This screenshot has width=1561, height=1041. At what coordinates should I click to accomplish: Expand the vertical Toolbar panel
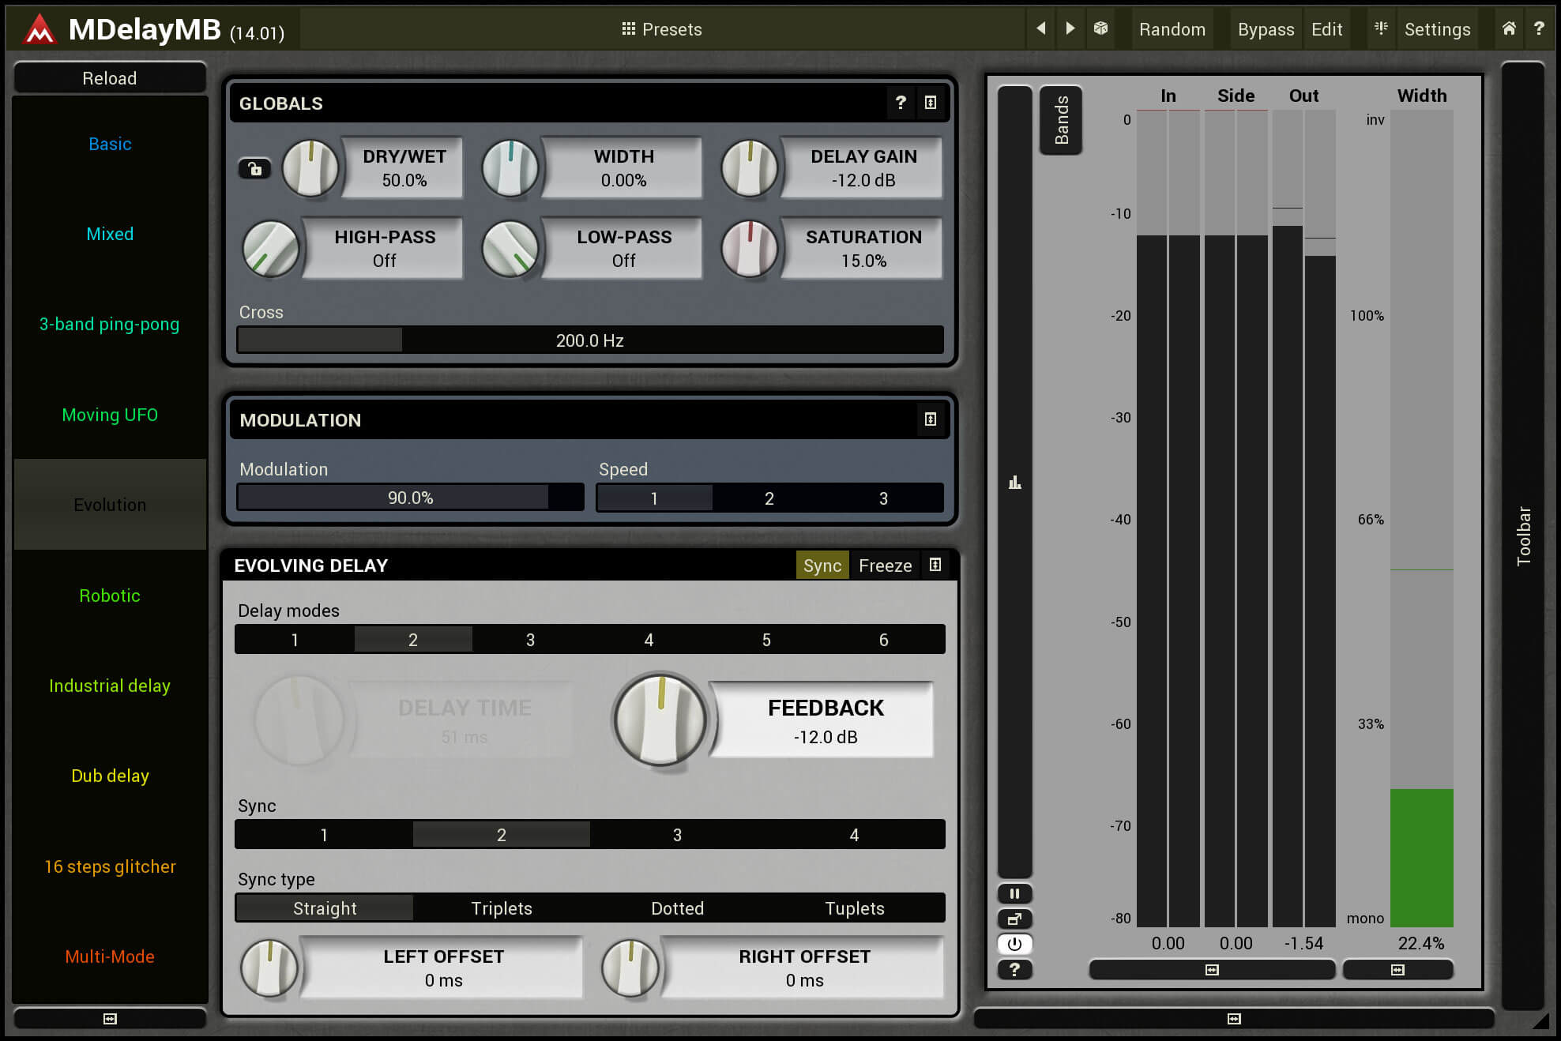tap(1523, 536)
